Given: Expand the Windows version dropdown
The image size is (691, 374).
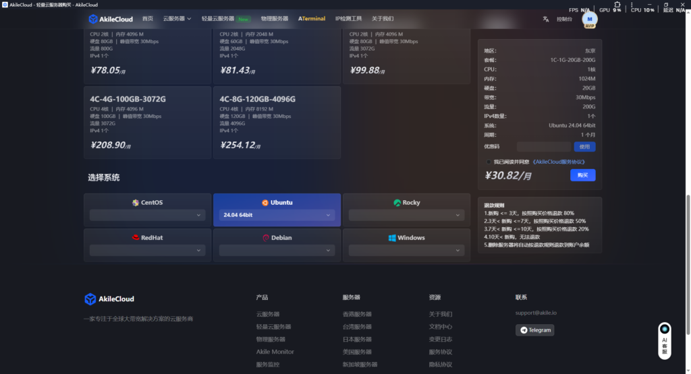Looking at the screenshot, I should tap(406, 250).
